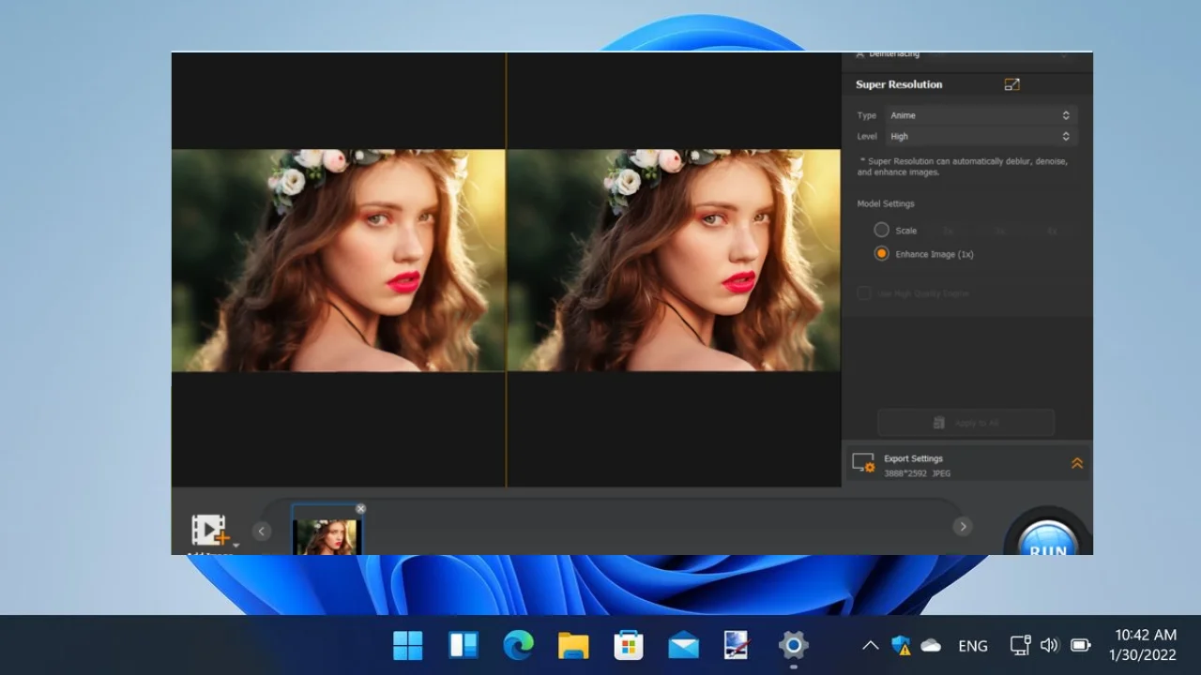Show hidden tray icons with the chevron

pyautogui.click(x=871, y=645)
